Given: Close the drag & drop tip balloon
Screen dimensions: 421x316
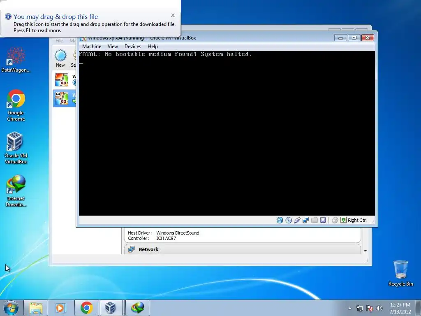Looking at the screenshot, I should [x=173, y=15].
